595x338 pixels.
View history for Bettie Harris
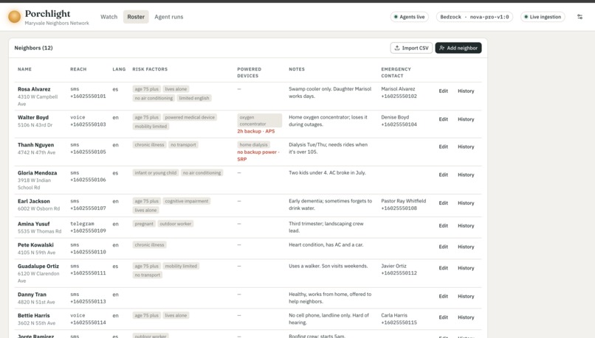point(466,317)
